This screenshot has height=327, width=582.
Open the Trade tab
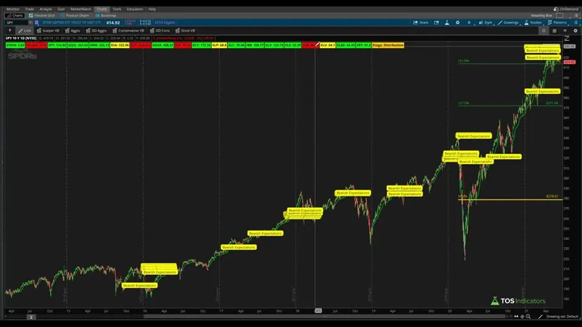(x=29, y=9)
